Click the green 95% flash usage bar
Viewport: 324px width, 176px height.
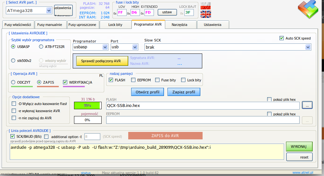click(x=87, y=105)
